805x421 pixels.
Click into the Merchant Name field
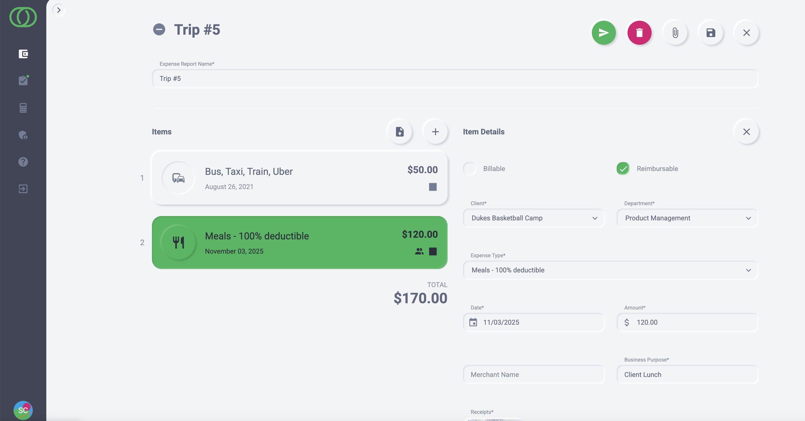[x=534, y=375]
